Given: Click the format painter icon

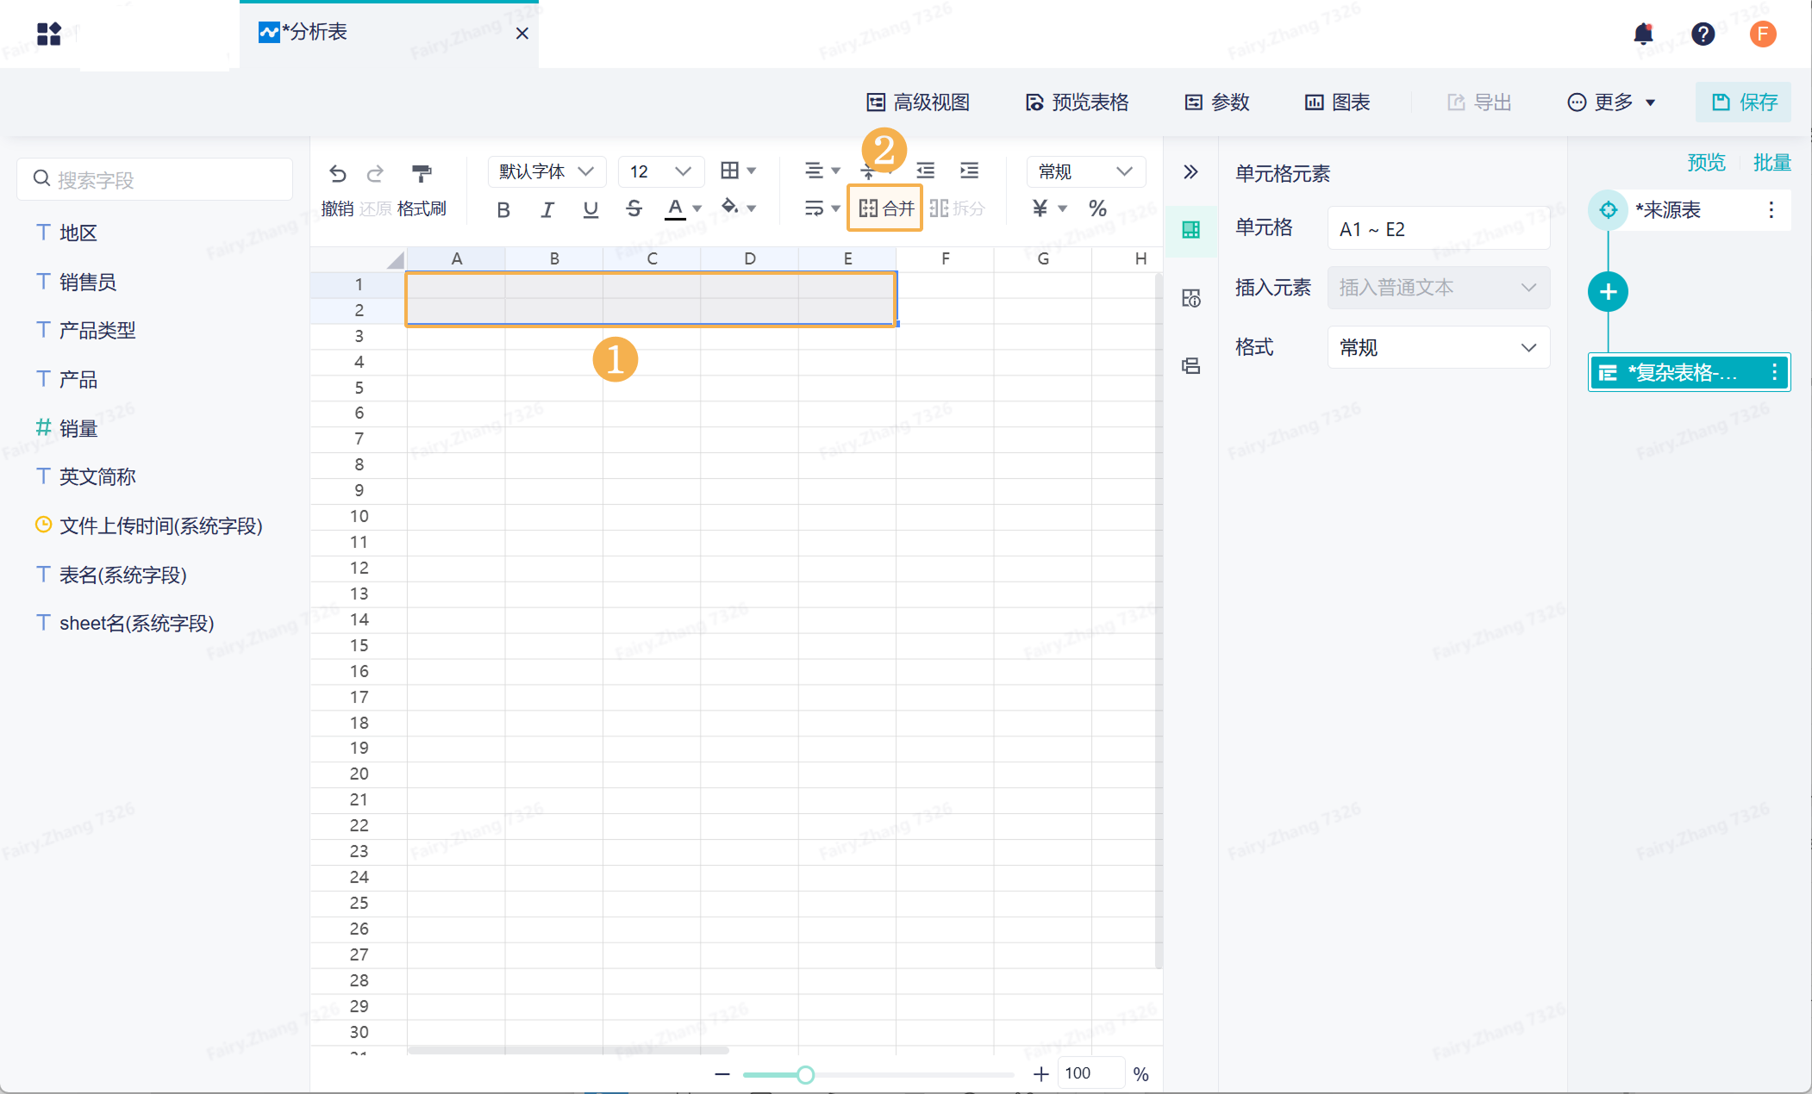Looking at the screenshot, I should [422, 173].
